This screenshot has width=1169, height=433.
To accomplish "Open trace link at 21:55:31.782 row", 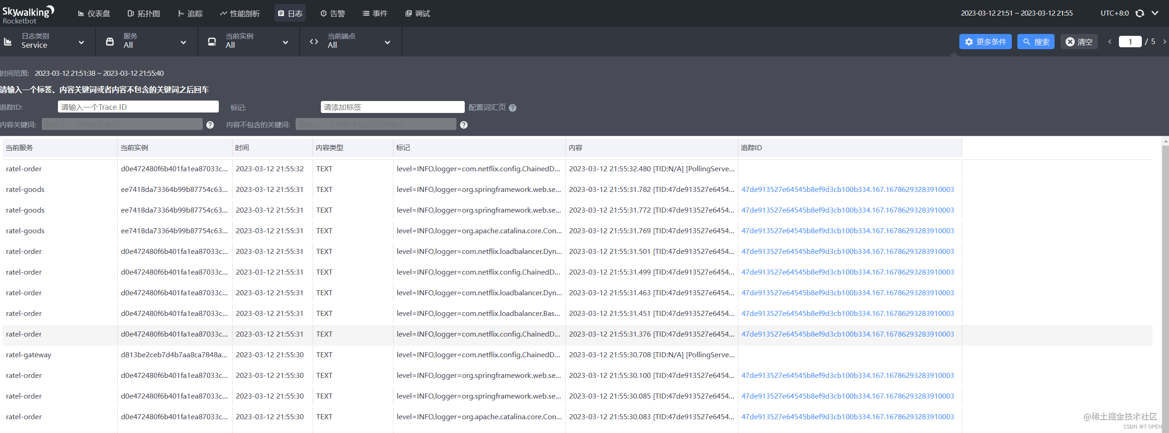I will [847, 190].
